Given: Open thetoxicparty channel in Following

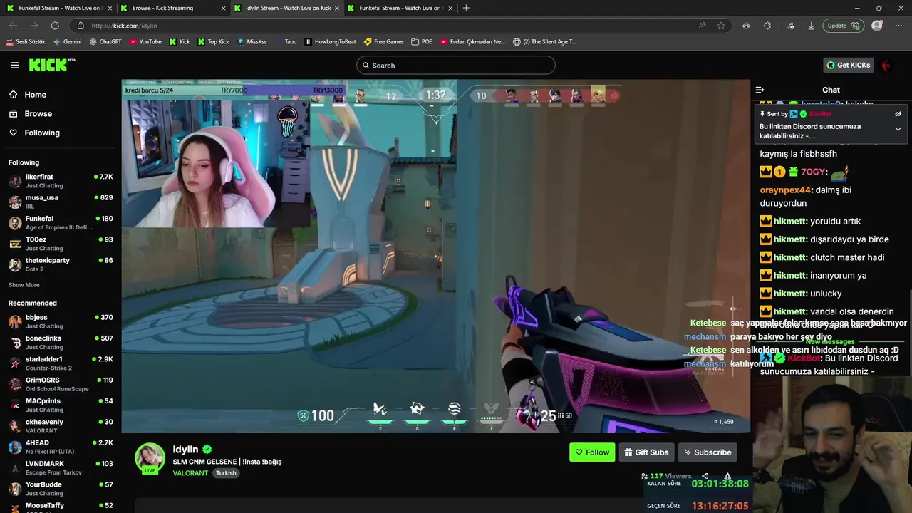Looking at the screenshot, I should 61,264.
